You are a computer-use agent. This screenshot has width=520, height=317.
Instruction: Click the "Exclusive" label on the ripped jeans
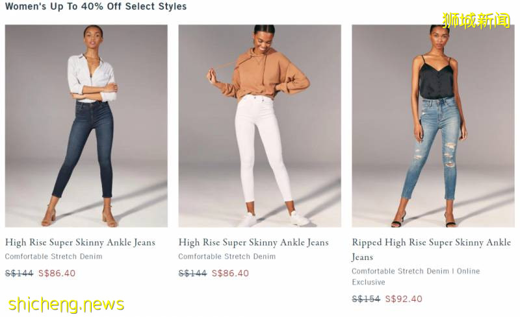pyautogui.click(x=369, y=283)
